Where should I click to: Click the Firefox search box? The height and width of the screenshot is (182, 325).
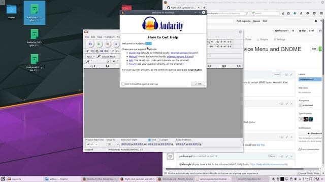coord(265,14)
